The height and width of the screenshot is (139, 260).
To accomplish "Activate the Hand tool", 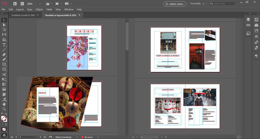I will pyautogui.click(x=4, y=104).
